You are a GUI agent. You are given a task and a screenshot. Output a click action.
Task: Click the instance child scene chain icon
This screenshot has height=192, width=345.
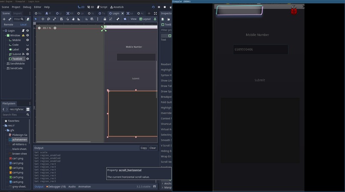[x=10, y=19]
